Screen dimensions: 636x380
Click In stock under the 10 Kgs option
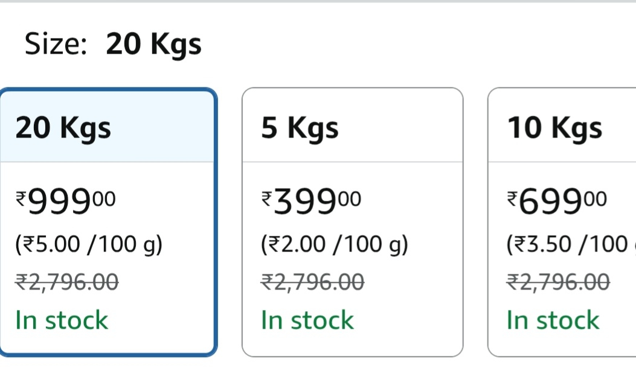tap(553, 320)
